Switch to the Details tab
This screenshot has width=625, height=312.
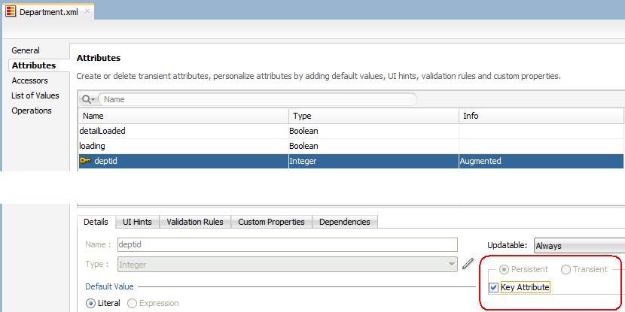point(96,222)
